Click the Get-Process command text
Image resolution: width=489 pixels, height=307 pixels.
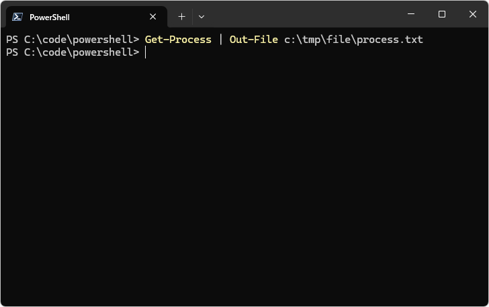click(x=178, y=40)
